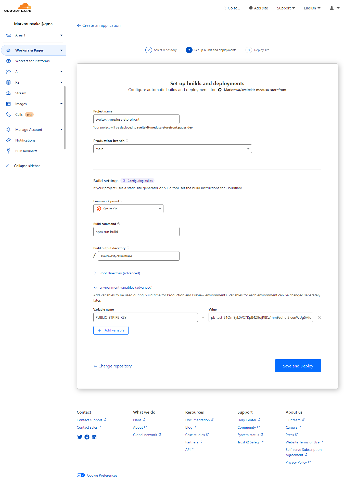
Task: Click the Manage Account gear icon
Action: point(8,130)
